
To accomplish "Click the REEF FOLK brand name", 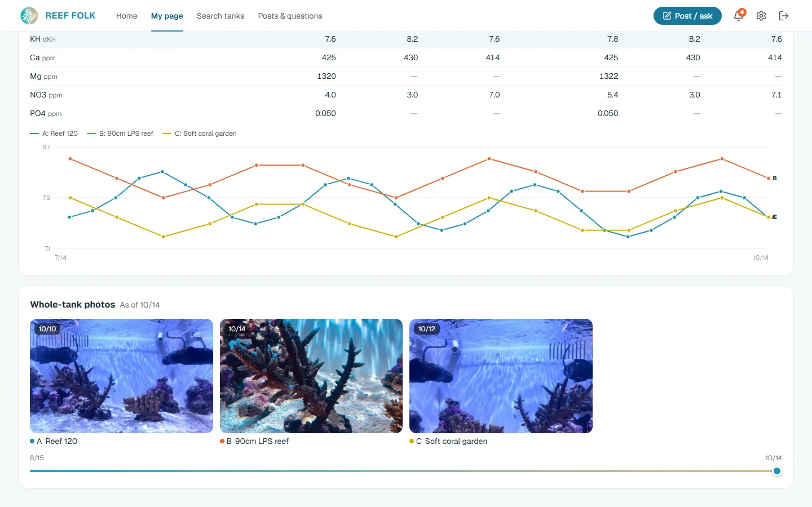I will click(x=70, y=16).
